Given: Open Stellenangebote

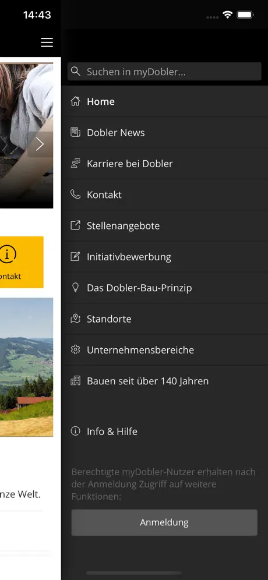Looking at the screenshot, I should pos(165,225).
